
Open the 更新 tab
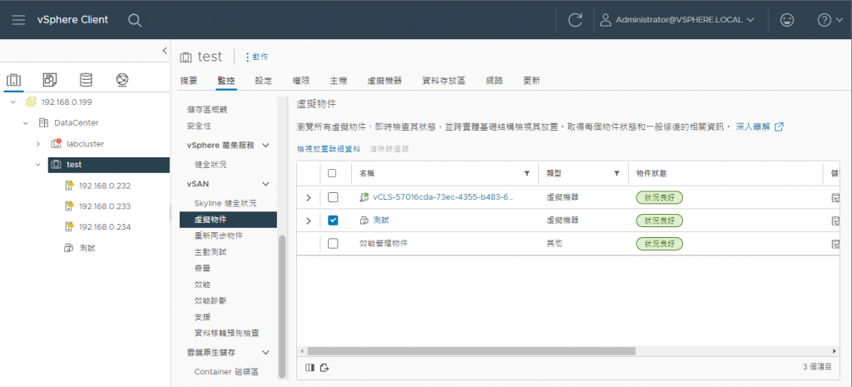coord(532,81)
